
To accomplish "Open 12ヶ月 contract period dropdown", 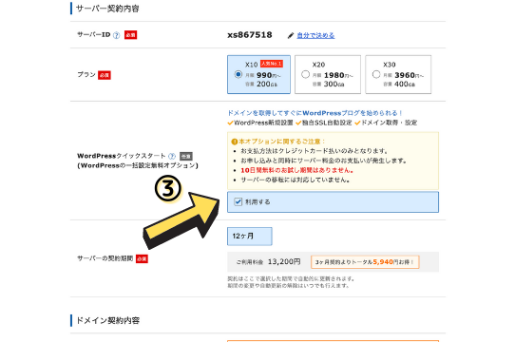I will 250,237.
